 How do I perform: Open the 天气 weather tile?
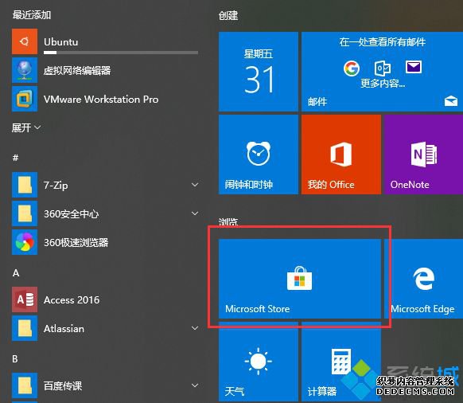(x=259, y=362)
